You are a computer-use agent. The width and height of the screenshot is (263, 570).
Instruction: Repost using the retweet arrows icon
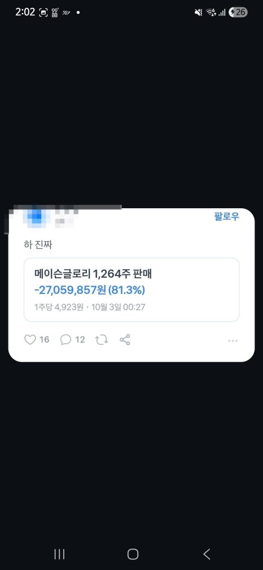tap(102, 340)
